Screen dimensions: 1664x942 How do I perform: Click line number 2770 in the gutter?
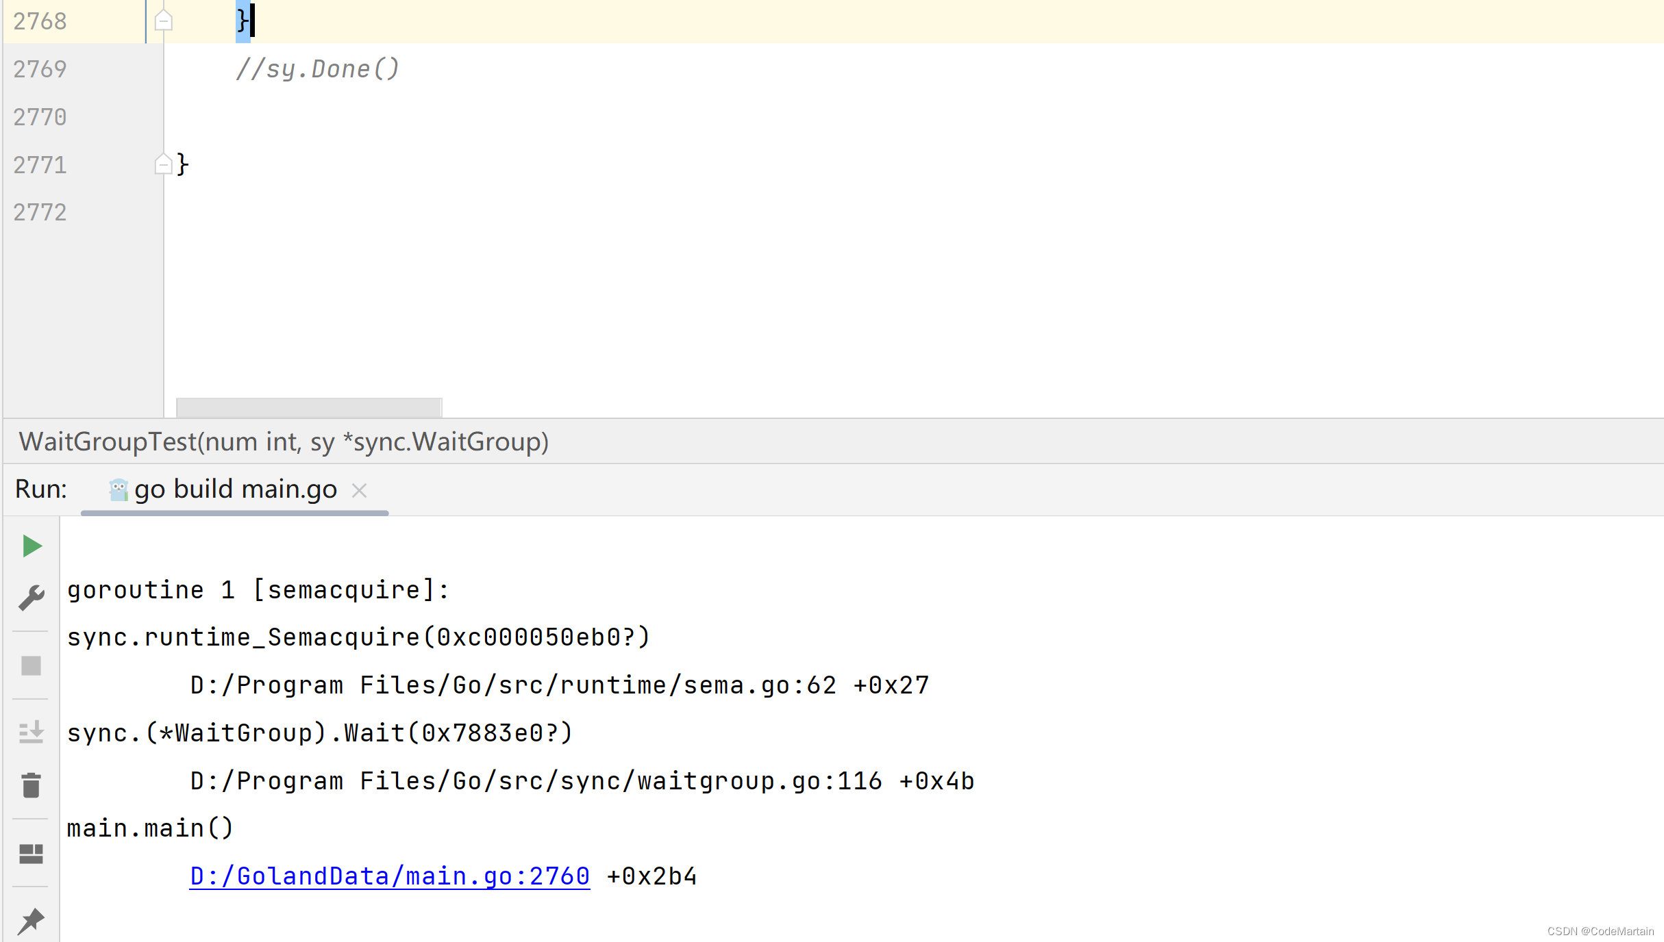click(x=40, y=117)
